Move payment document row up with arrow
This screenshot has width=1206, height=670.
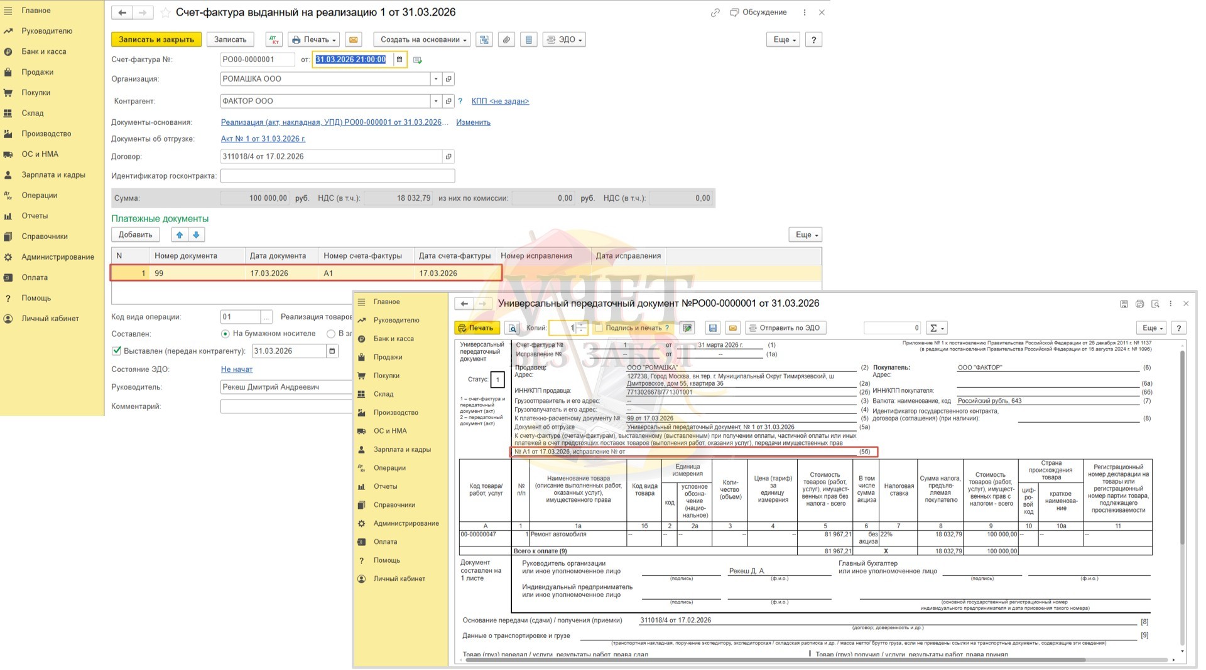click(x=180, y=235)
